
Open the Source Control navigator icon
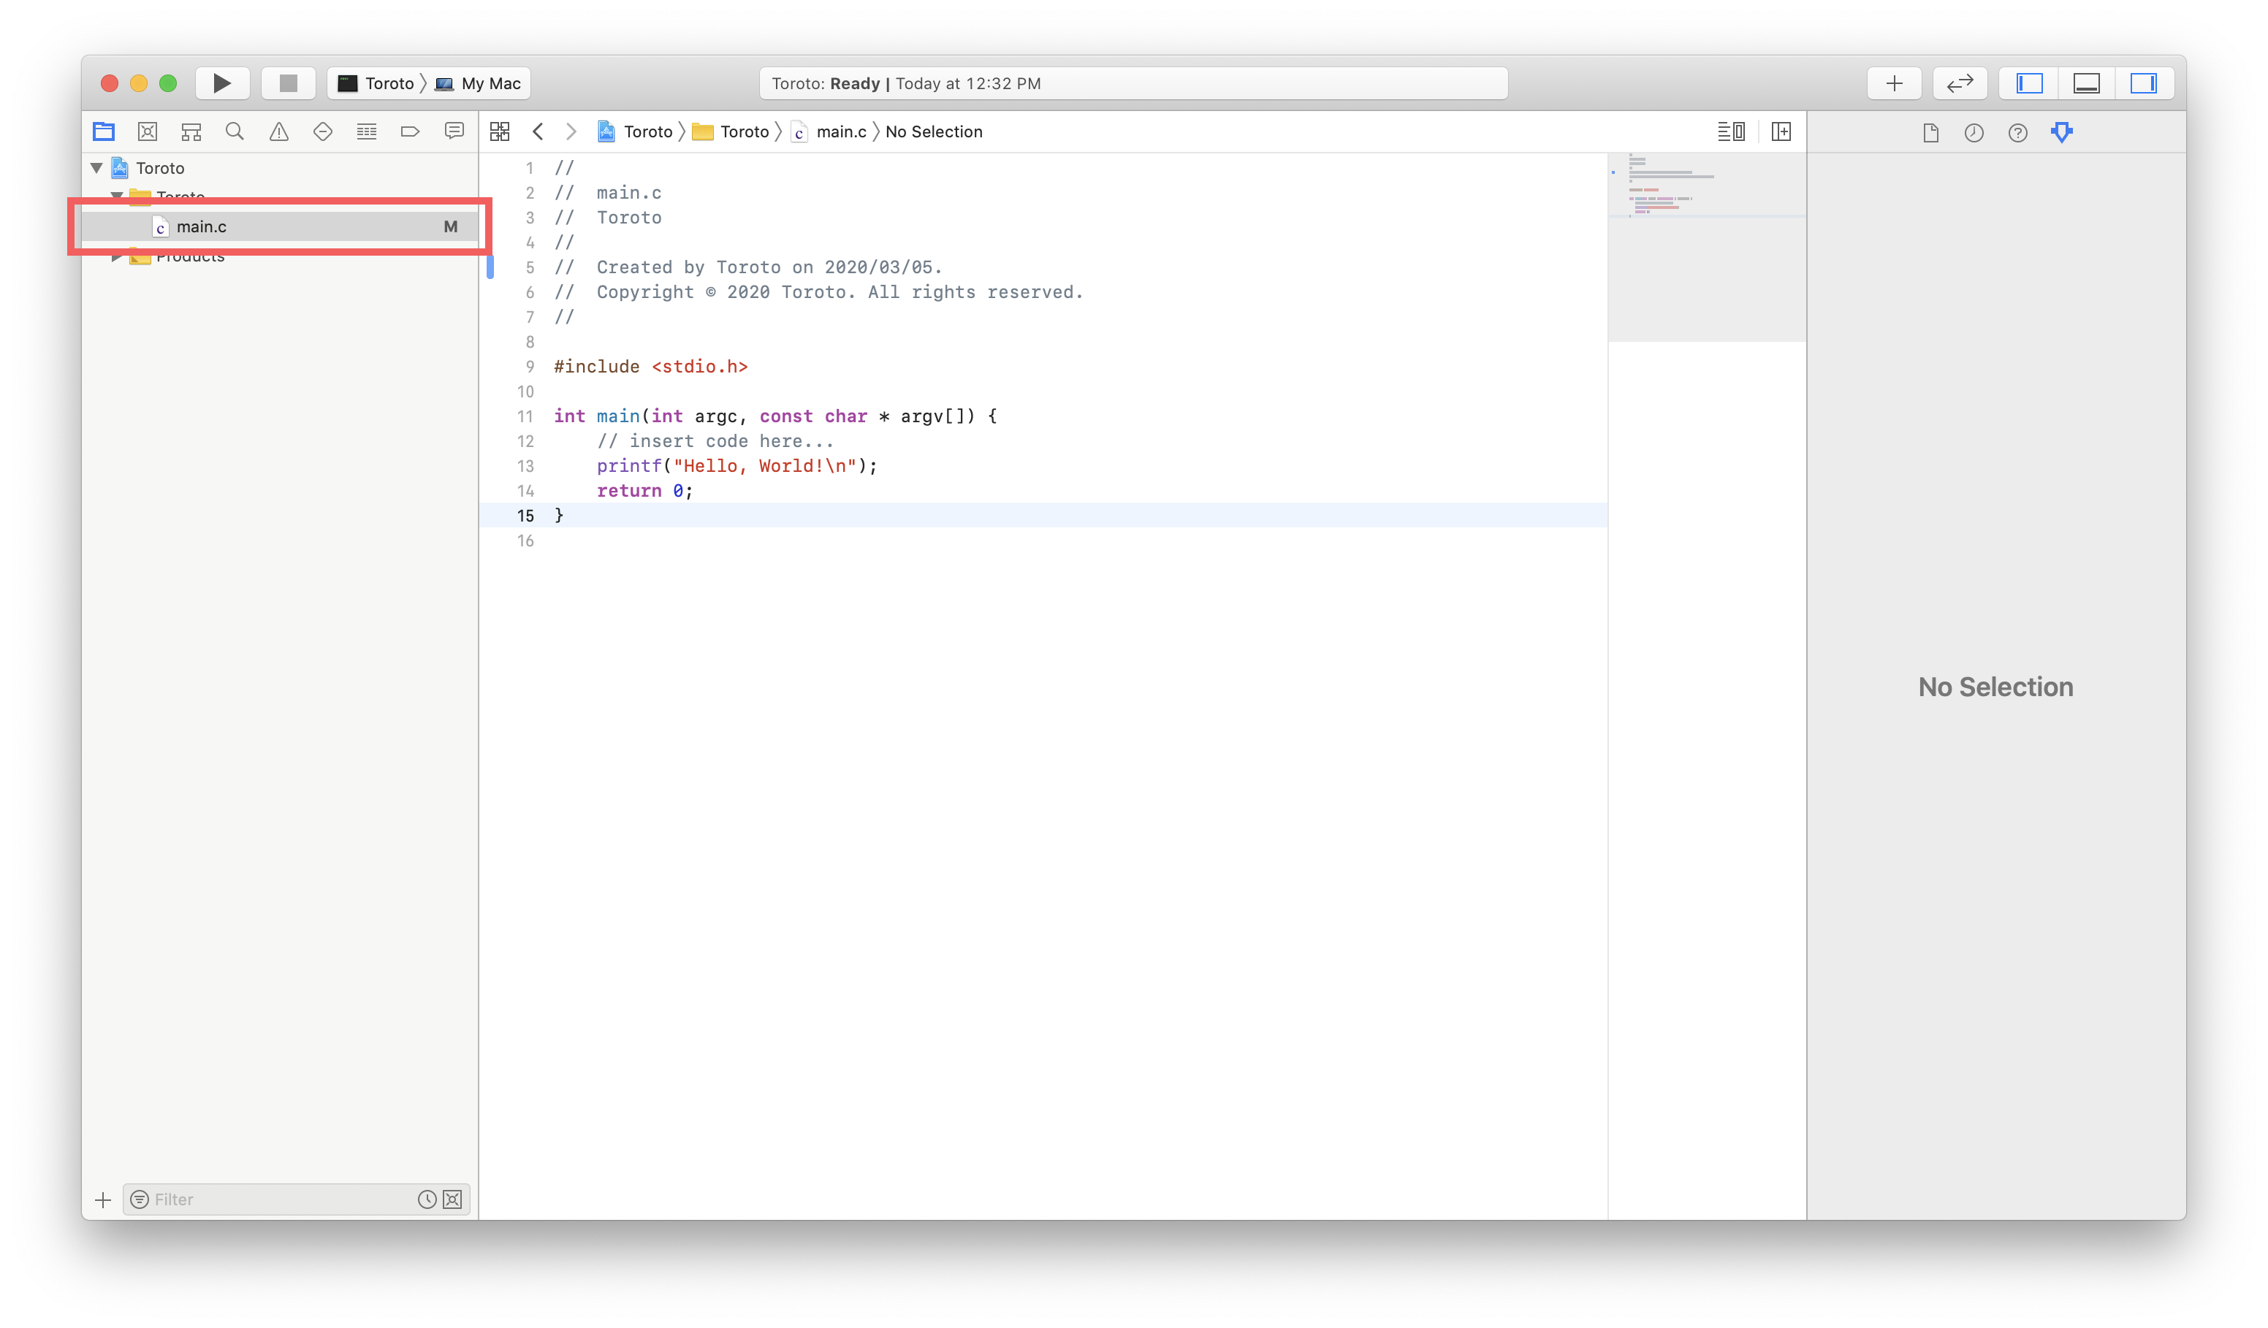click(148, 132)
